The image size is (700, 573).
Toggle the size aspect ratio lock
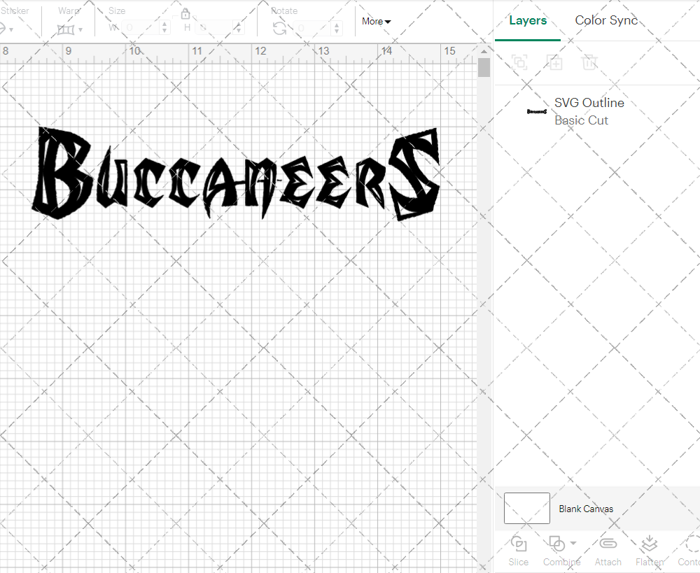tap(185, 14)
